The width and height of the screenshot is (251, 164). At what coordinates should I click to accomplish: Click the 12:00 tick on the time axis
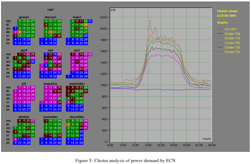tap(161, 145)
